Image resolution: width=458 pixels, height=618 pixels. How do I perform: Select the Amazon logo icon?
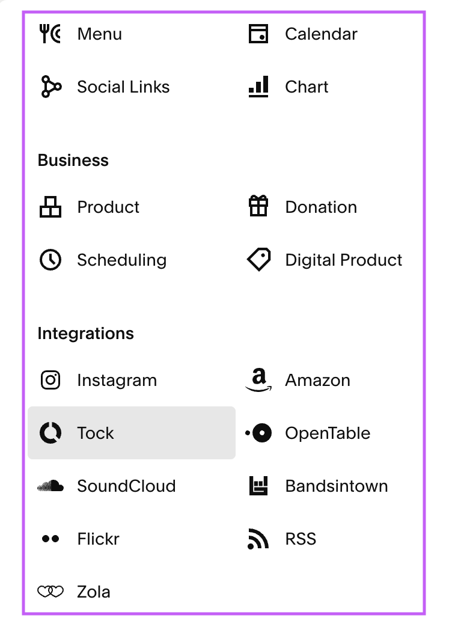(x=258, y=380)
